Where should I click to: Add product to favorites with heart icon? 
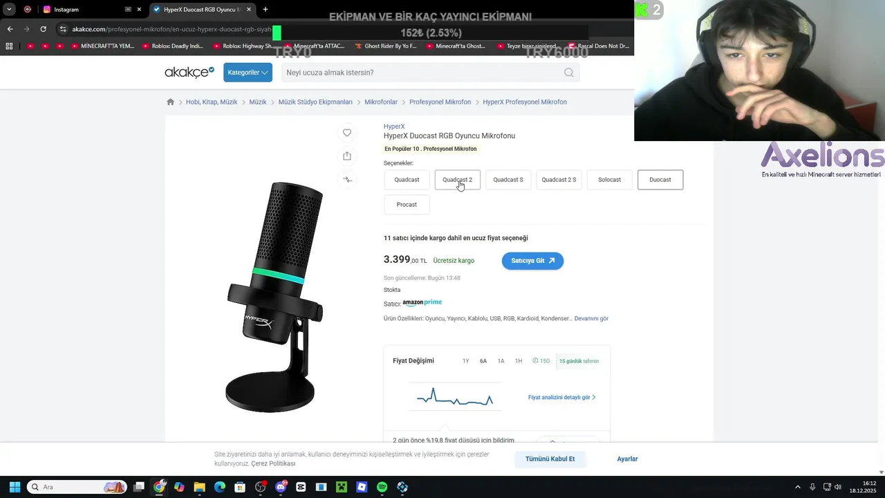(347, 133)
